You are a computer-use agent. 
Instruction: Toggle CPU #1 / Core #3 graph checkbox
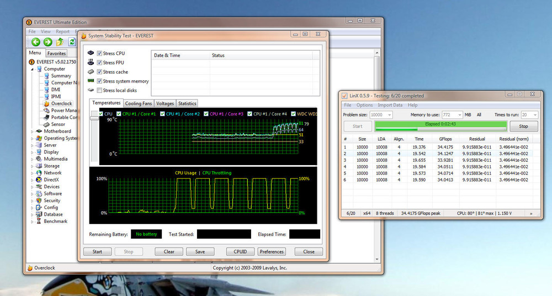point(206,114)
